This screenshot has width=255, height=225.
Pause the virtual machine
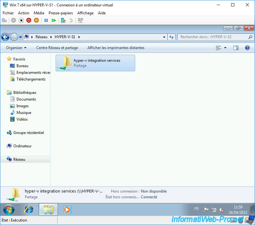pyautogui.click(x=46, y=20)
